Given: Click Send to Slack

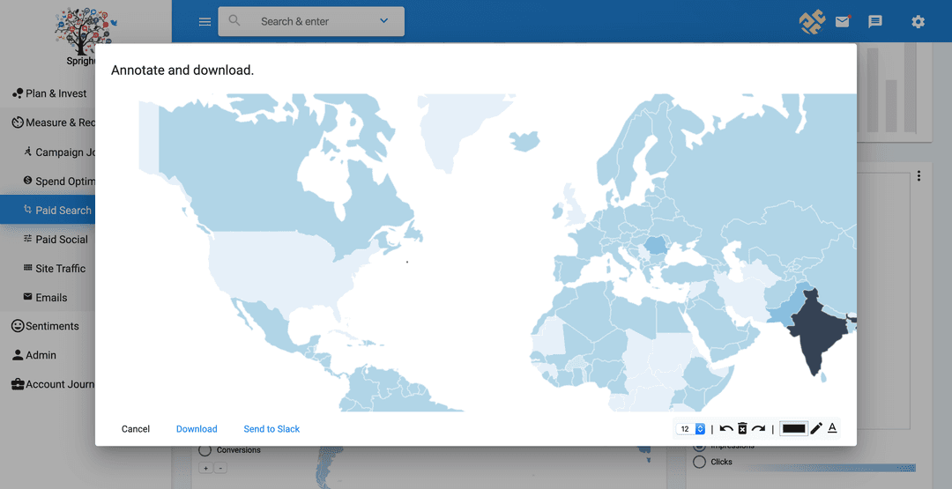Looking at the screenshot, I should click(x=272, y=429).
